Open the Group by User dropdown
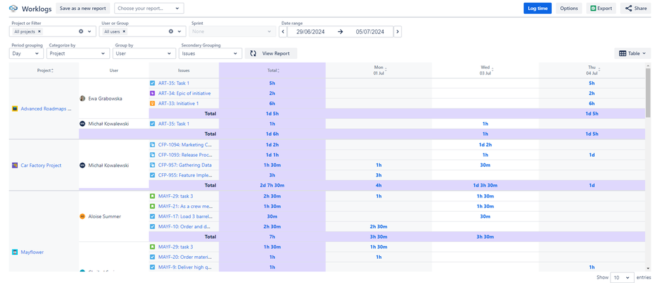 tap(144, 54)
